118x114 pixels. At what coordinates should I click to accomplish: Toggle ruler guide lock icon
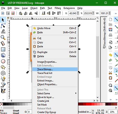click(x=8, y=18)
